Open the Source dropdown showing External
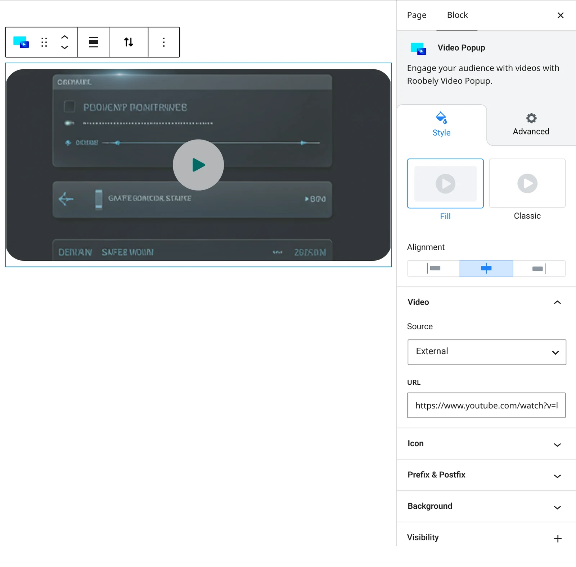The width and height of the screenshot is (576, 567). click(487, 352)
